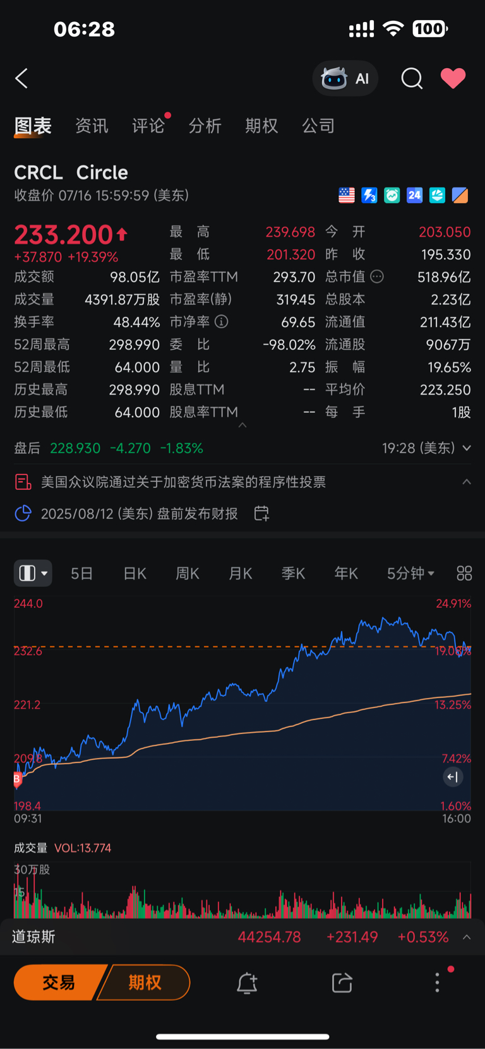Viewport: 485px width, 1049px height.
Task: Tap the 52周最高 298.990 value
Action: (x=134, y=345)
